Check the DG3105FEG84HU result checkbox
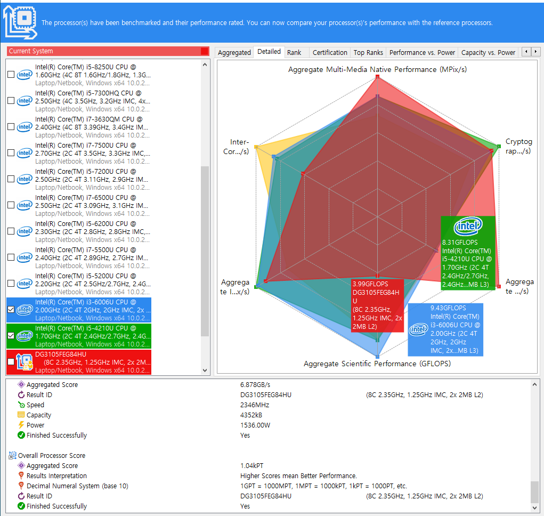The image size is (544, 516). (11, 362)
